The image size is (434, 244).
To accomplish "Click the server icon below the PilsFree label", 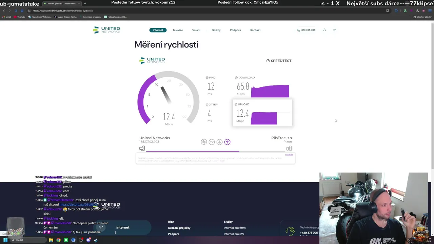I will coord(289,148).
